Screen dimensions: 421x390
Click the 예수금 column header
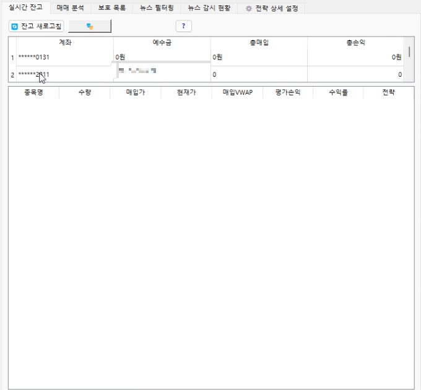162,43
